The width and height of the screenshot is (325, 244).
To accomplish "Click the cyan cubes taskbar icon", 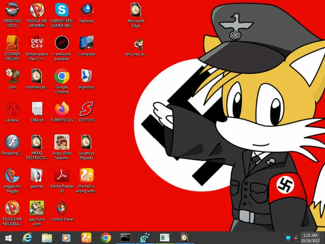I will point(145,238).
